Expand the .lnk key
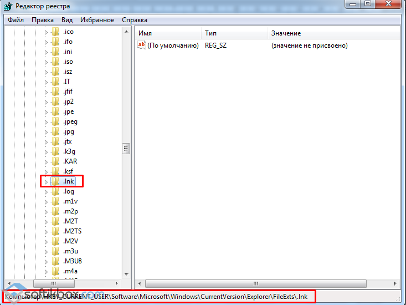Viewport: 406px width, 305px height. (x=46, y=182)
